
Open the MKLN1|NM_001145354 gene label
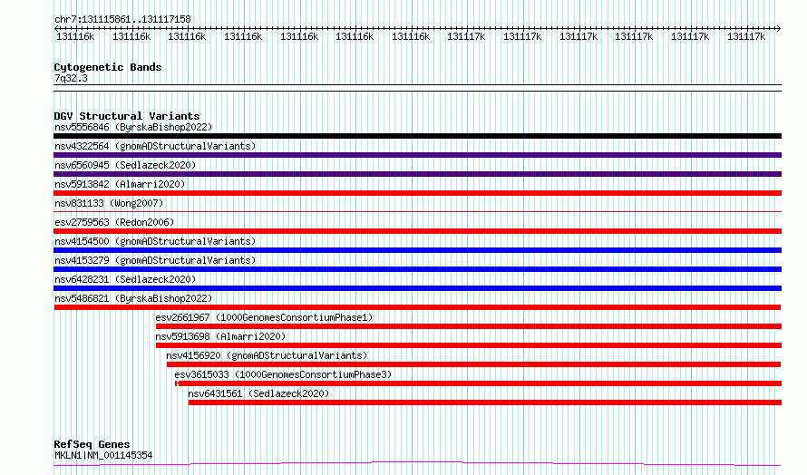coord(103,455)
